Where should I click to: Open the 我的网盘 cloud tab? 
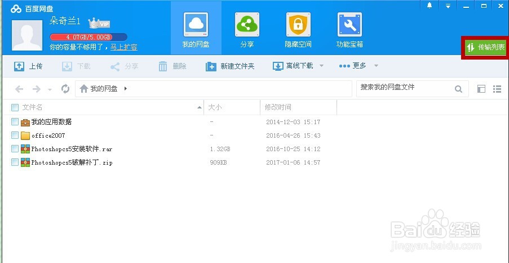tap(196, 29)
